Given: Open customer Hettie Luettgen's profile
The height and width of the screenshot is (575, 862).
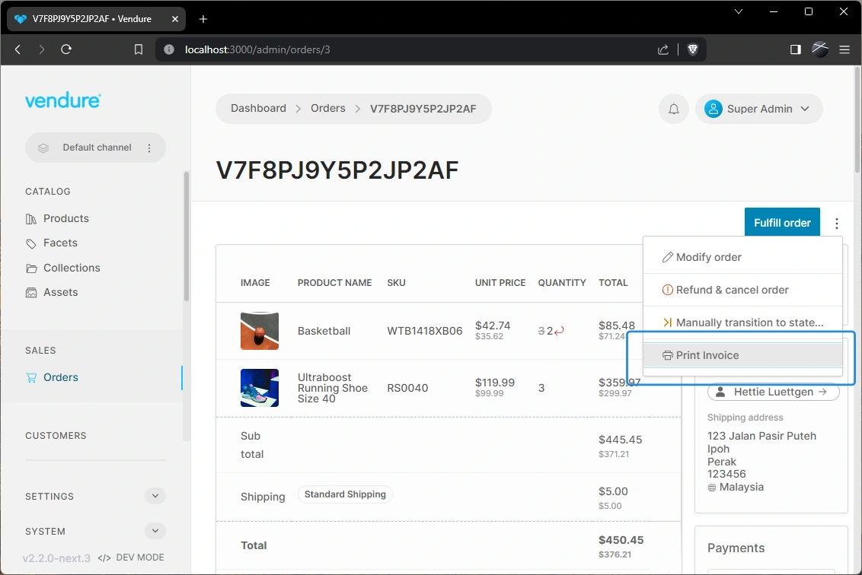Looking at the screenshot, I should [773, 392].
